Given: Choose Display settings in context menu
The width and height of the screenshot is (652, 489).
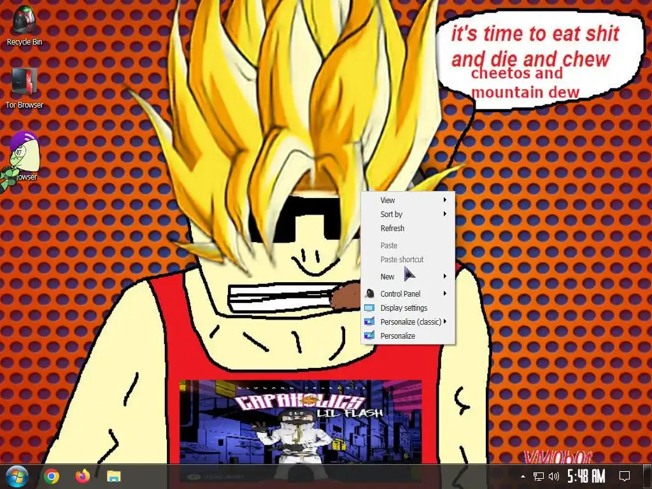Looking at the screenshot, I should coord(408,308).
